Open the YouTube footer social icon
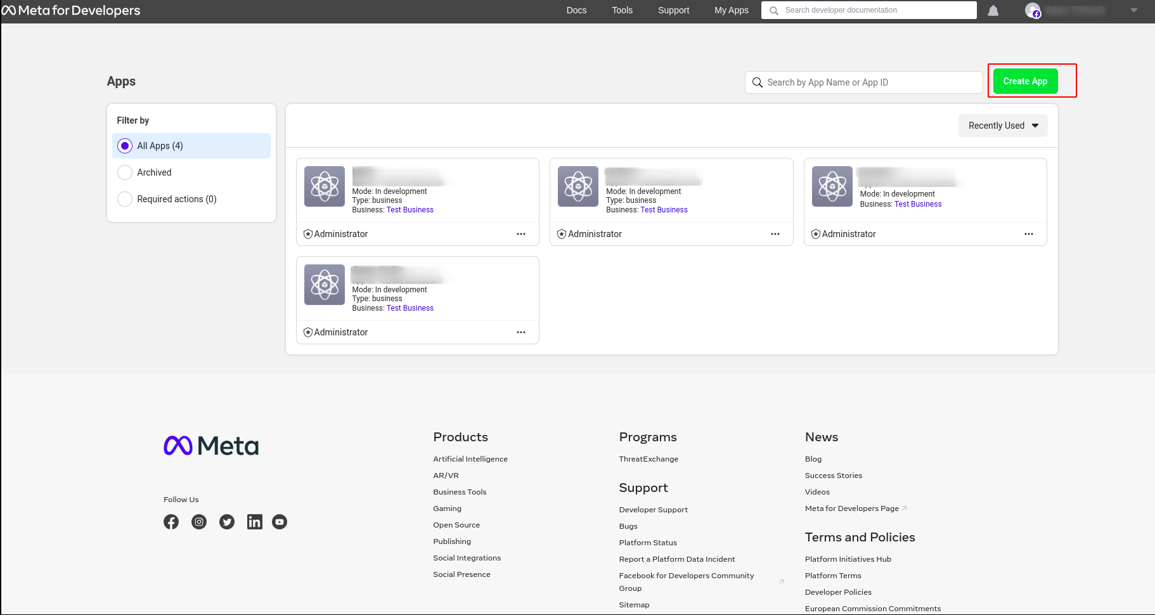This screenshot has width=1155, height=615. point(280,522)
